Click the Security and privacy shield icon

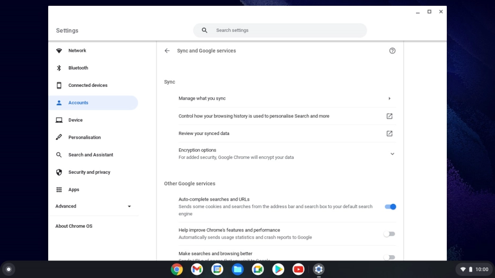(x=59, y=172)
